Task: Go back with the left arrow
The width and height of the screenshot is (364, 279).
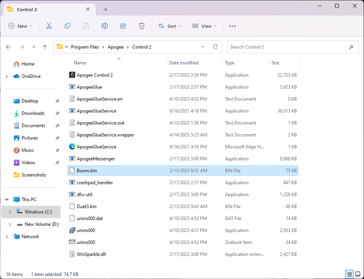Action: click(x=9, y=47)
